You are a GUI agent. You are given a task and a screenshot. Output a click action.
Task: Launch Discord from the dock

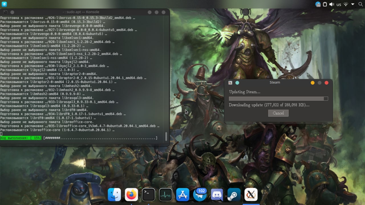click(217, 195)
